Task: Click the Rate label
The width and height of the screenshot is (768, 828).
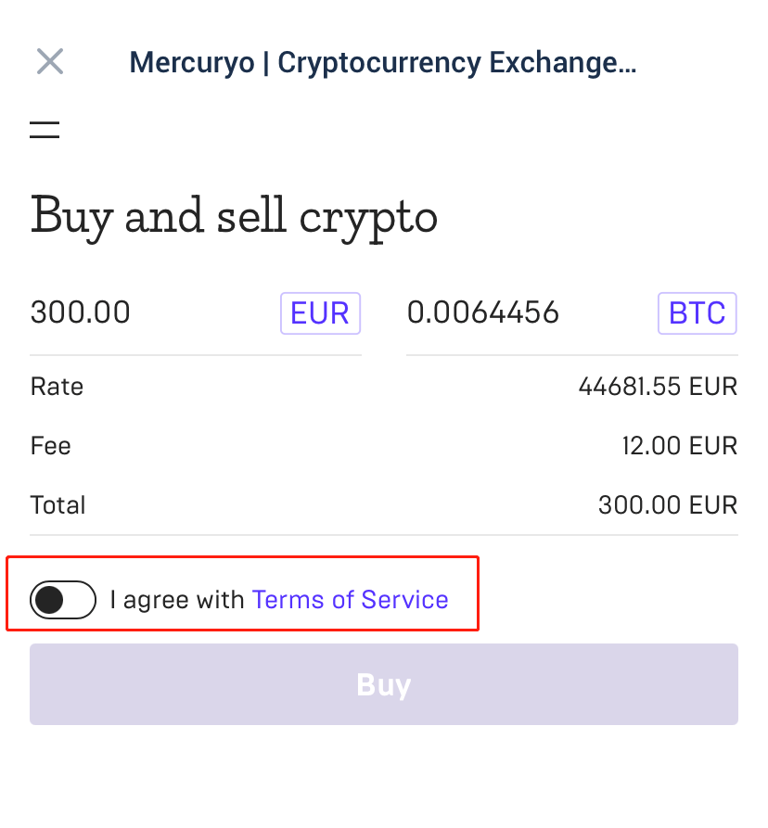Action: [57, 387]
